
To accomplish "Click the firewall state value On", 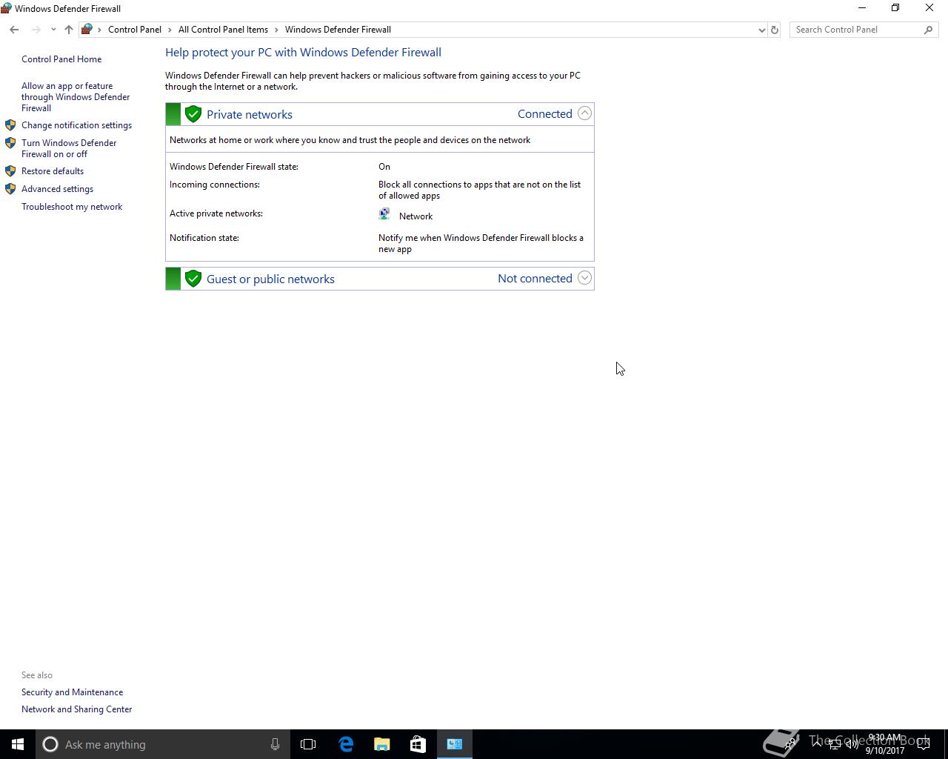I will (x=384, y=167).
